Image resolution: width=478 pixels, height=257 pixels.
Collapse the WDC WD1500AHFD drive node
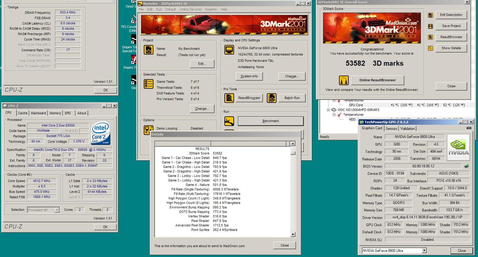(328, 110)
